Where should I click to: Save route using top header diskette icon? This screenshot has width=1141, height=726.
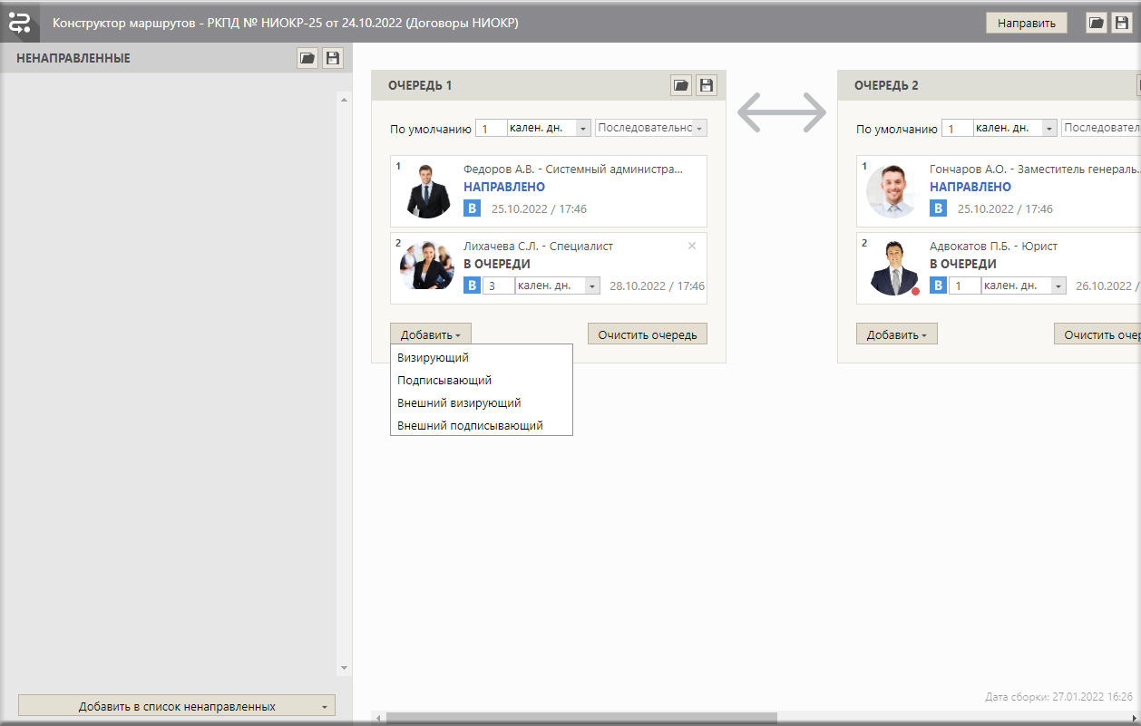(x=1122, y=24)
